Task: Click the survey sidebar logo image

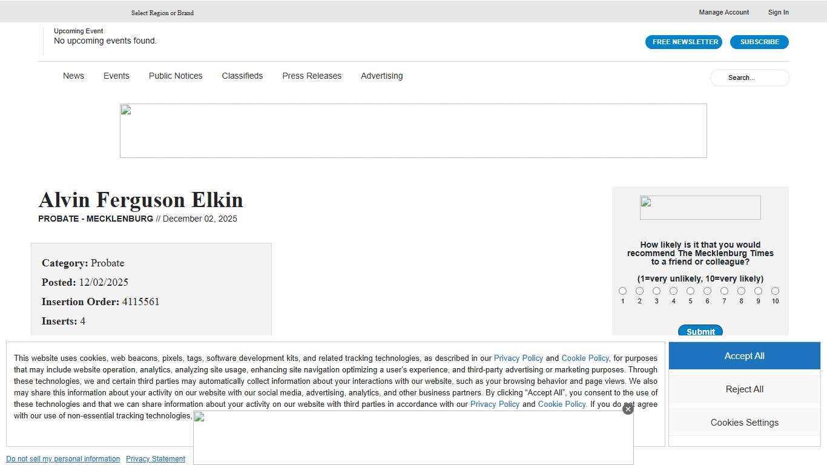Action: click(700, 208)
